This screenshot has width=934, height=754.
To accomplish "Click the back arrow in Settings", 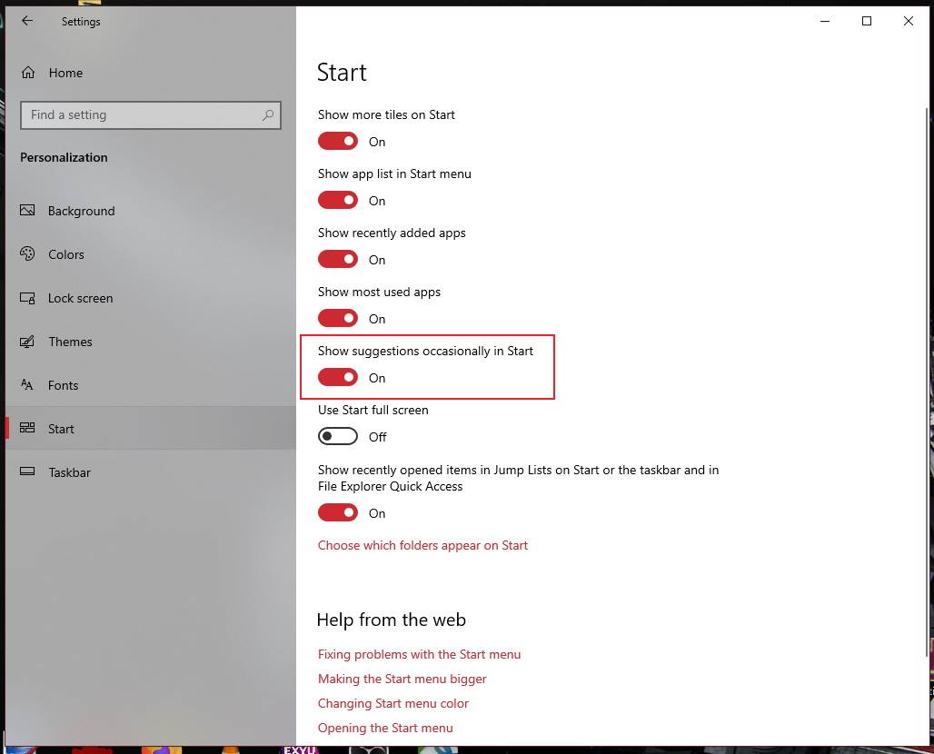I will 26,21.
